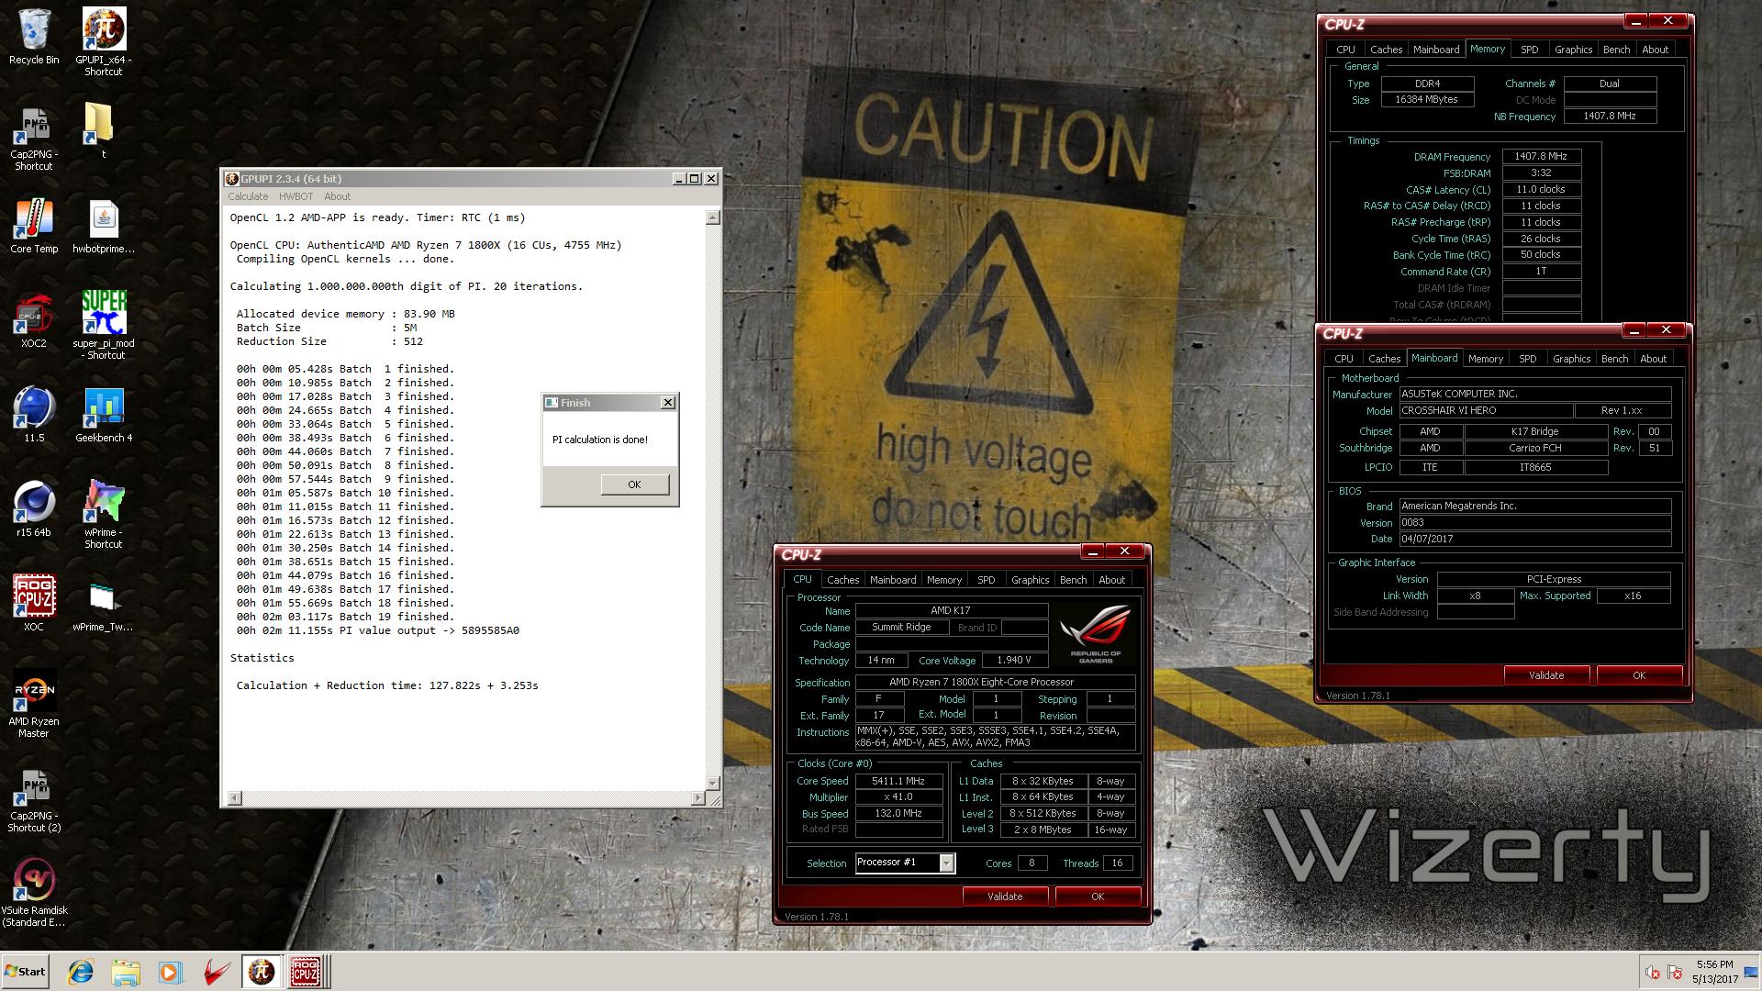Screen dimensions: 1762x991
Task: Open Internet Explorer in taskbar
Action: click(x=81, y=972)
